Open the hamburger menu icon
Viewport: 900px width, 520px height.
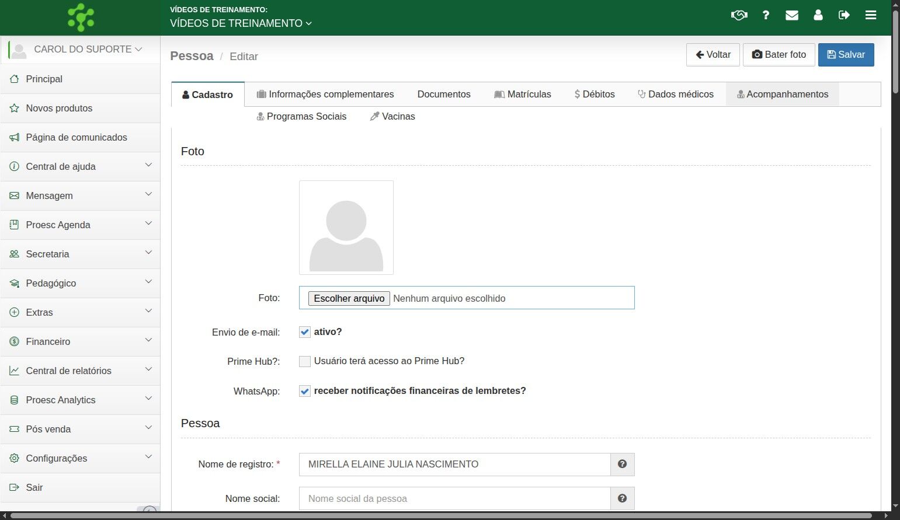tap(871, 15)
